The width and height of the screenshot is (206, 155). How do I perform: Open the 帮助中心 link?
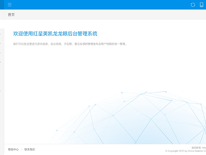pyautogui.click(x=13, y=149)
